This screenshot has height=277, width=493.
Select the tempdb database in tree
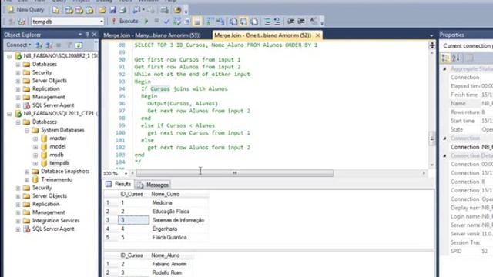click(59, 163)
